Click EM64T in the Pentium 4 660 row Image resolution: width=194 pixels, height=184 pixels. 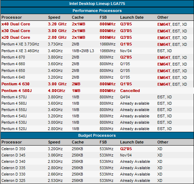(x=164, y=64)
